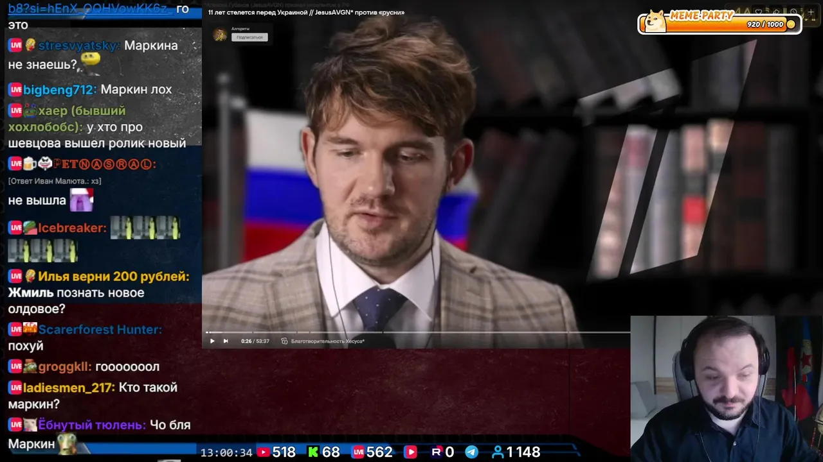Click the Meme Party 920 / 1000 progress bar
The height and width of the screenshot is (462, 823).
click(720, 24)
